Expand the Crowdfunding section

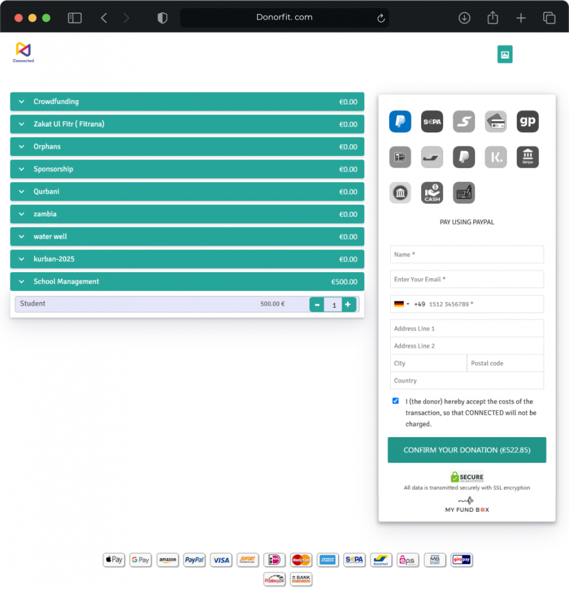pyautogui.click(x=187, y=102)
